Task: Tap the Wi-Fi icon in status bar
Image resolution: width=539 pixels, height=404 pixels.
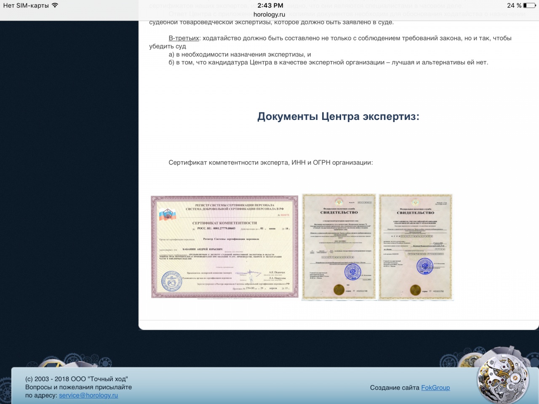Action: (x=55, y=5)
